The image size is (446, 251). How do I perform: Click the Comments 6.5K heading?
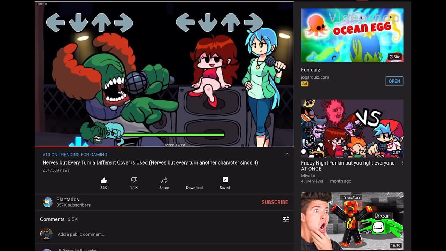pos(59,219)
